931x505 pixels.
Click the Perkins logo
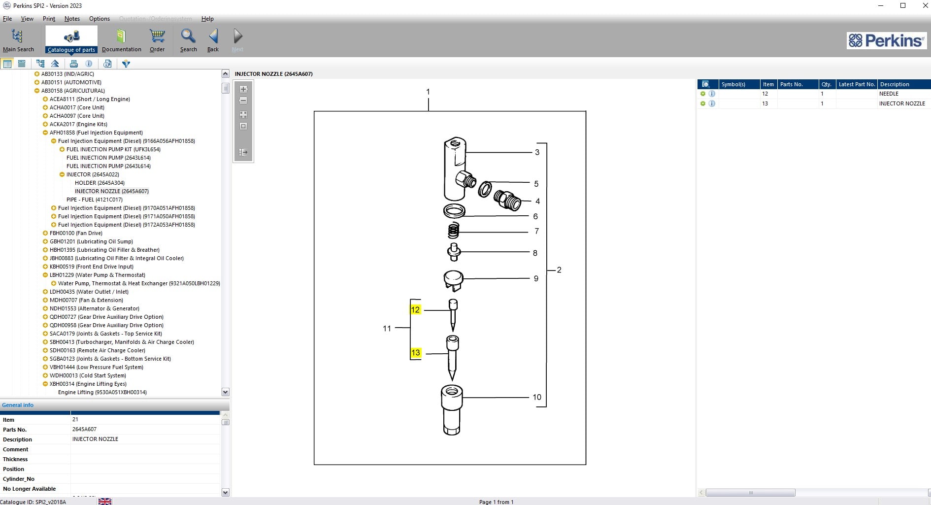click(886, 40)
